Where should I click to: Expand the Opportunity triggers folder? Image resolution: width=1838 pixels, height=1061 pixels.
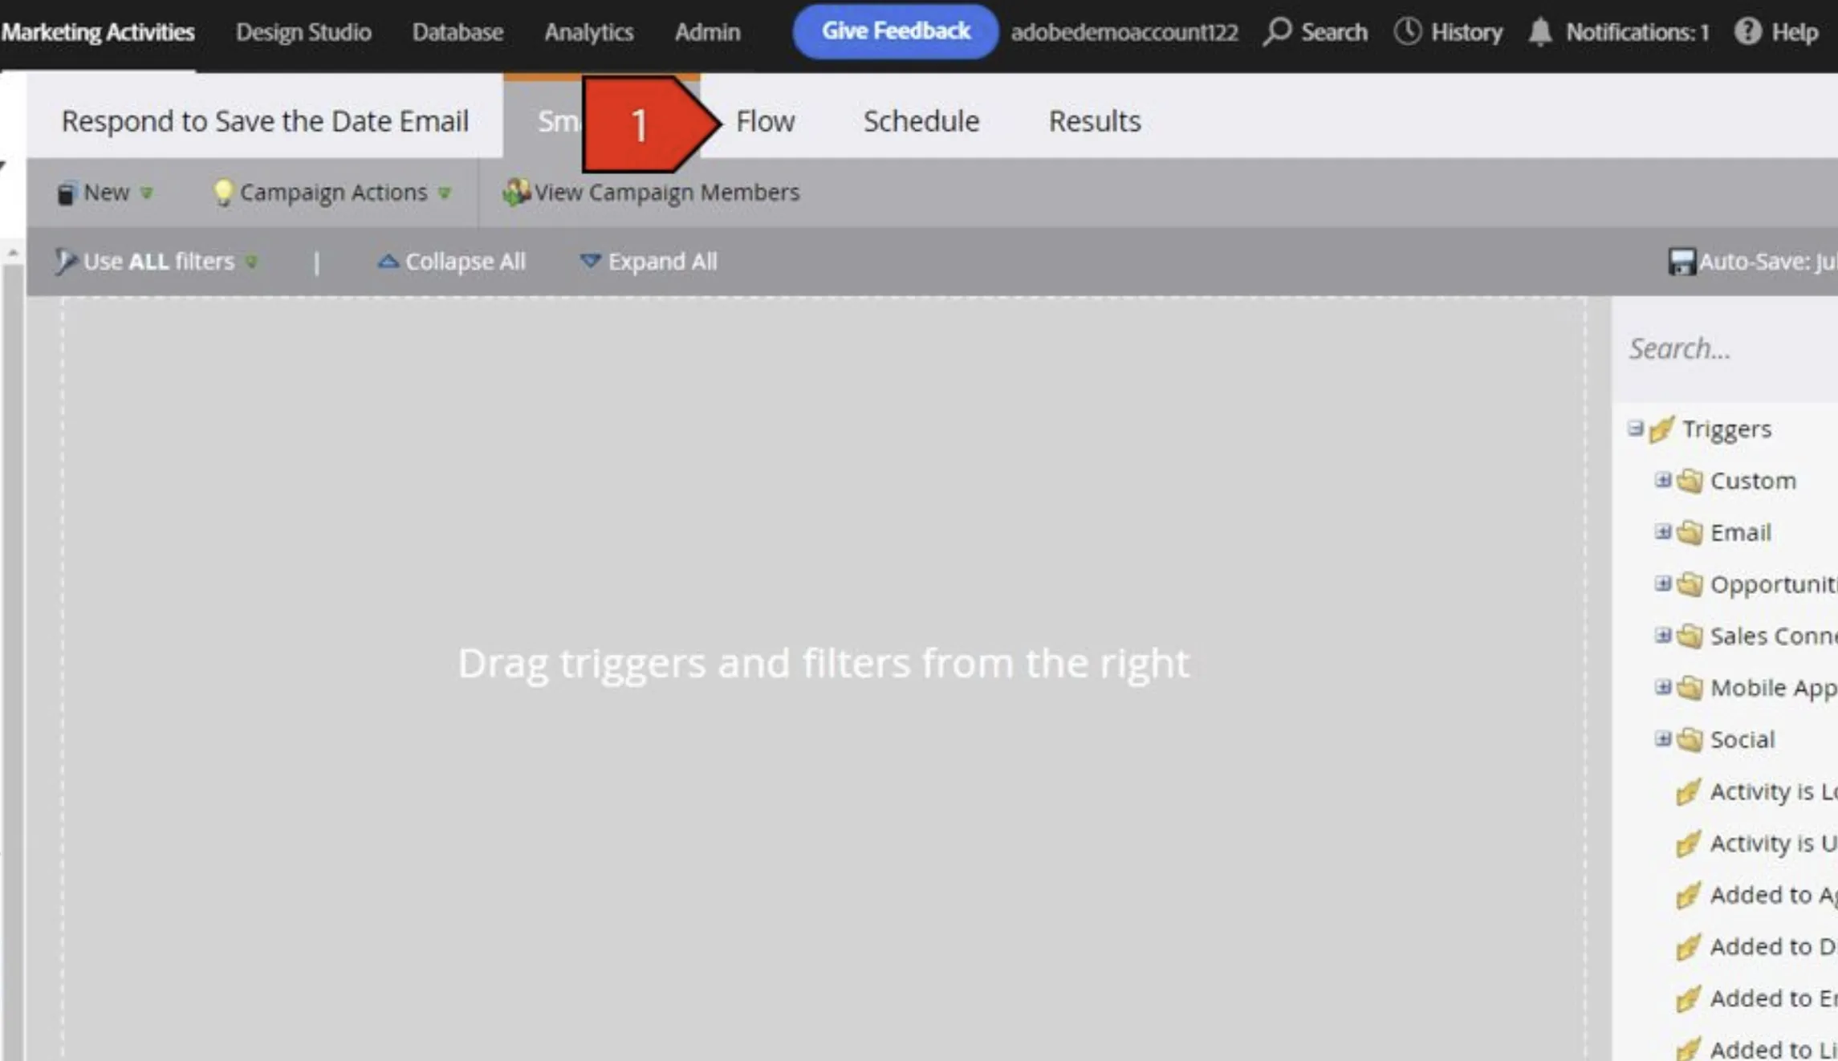[1663, 583]
